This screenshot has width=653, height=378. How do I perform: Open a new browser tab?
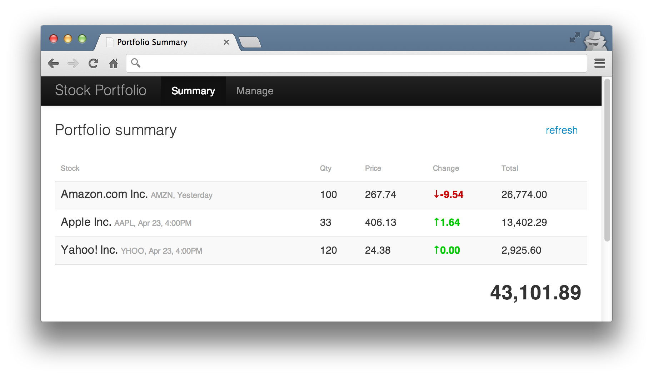click(250, 42)
